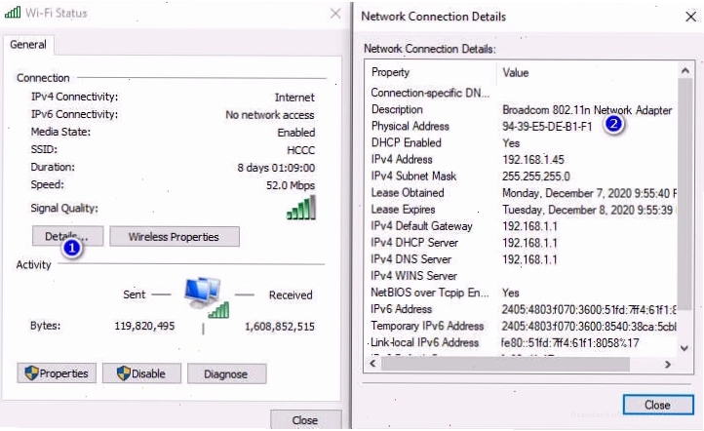Click the signal quality bars icon
The width and height of the screenshot is (704, 431).
coord(301,208)
